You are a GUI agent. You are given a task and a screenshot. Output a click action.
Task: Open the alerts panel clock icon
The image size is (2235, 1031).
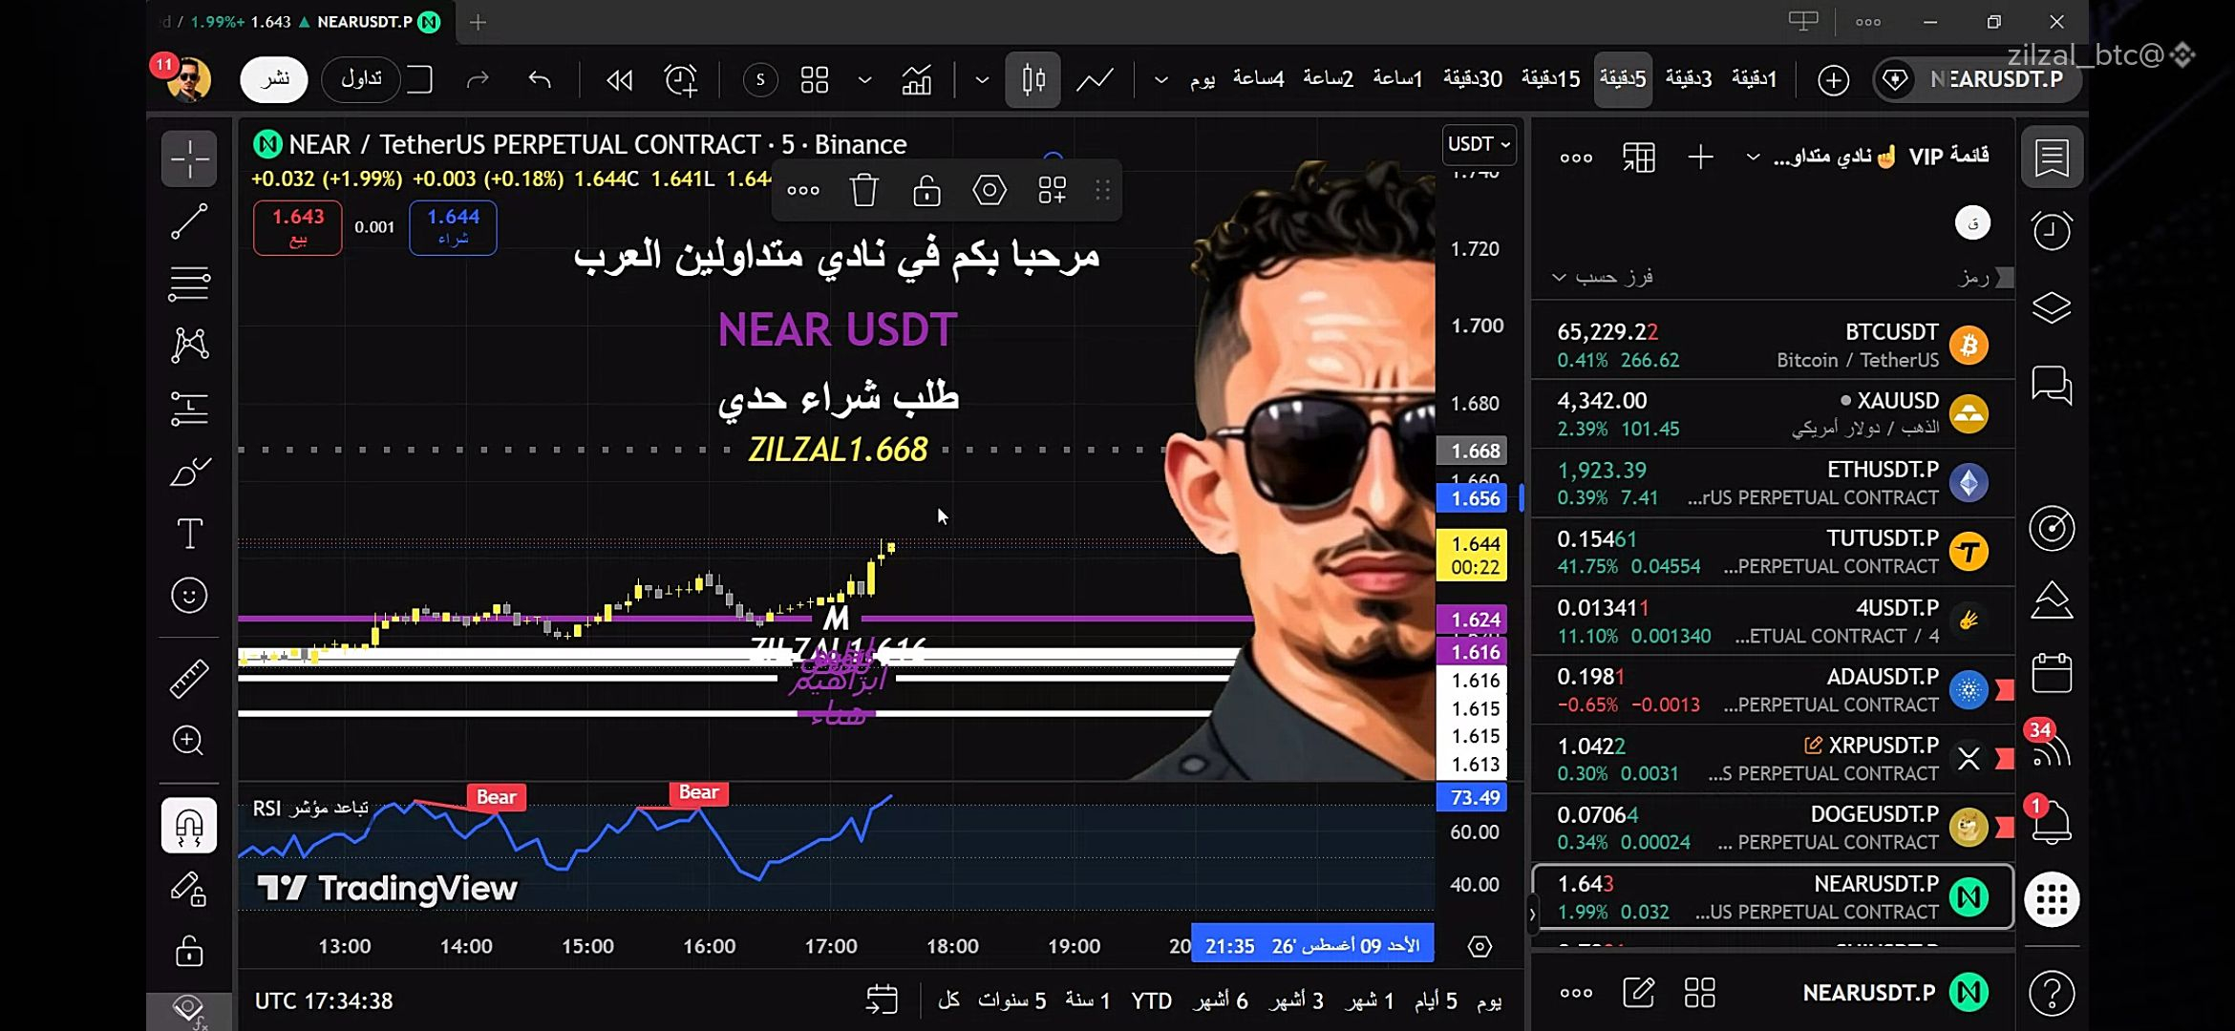tap(2052, 230)
